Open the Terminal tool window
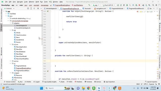 [x=88, y=82]
